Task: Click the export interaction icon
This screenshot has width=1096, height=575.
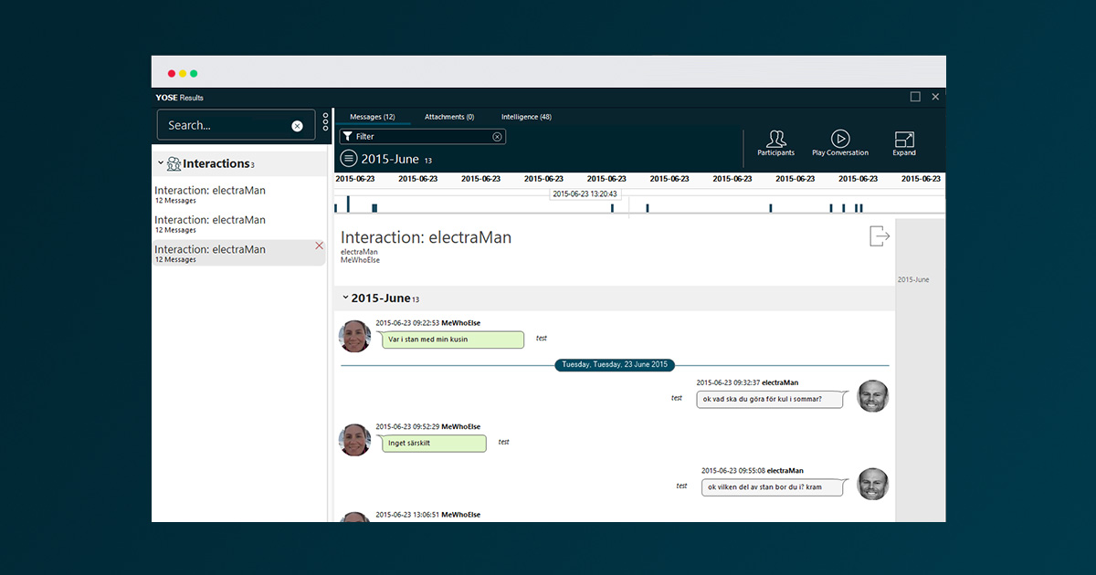Action: click(879, 236)
